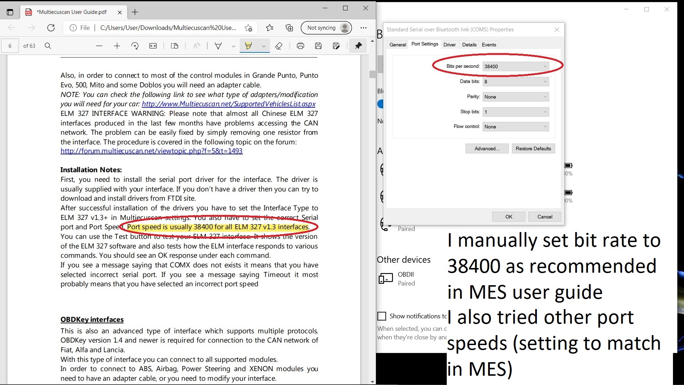Click the PDF scrollbar up arrow
This screenshot has width=684, height=385.
pos(372,41)
